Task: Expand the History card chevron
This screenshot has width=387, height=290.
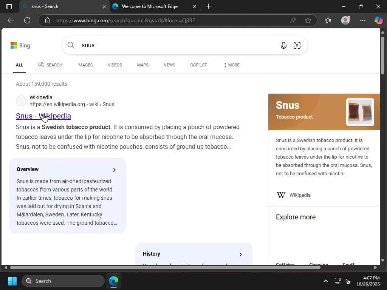Action: [241, 255]
